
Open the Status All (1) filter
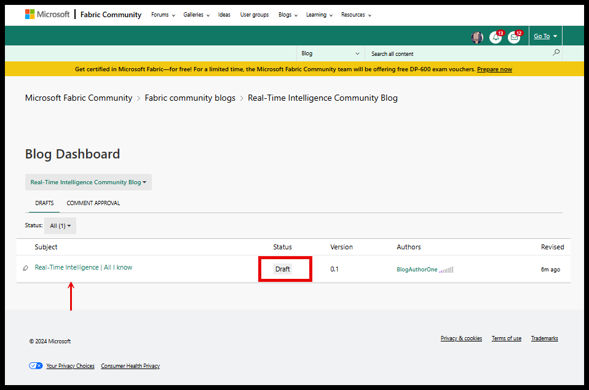click(x=60, y=225)
